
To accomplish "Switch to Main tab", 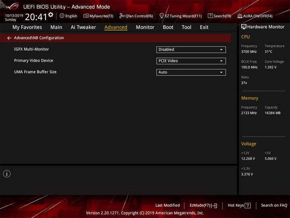I will coord(56,27).
